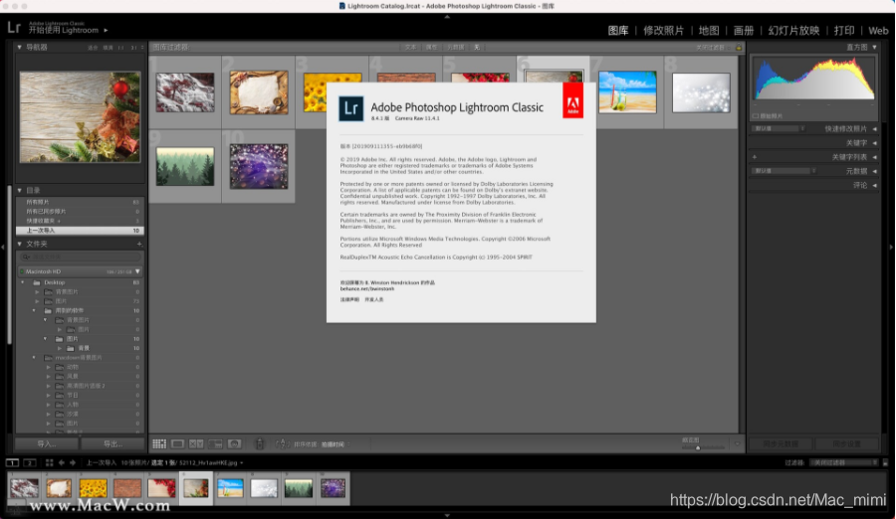
Task: Select second window display button 2 in filmstrip
Action: 30,462
